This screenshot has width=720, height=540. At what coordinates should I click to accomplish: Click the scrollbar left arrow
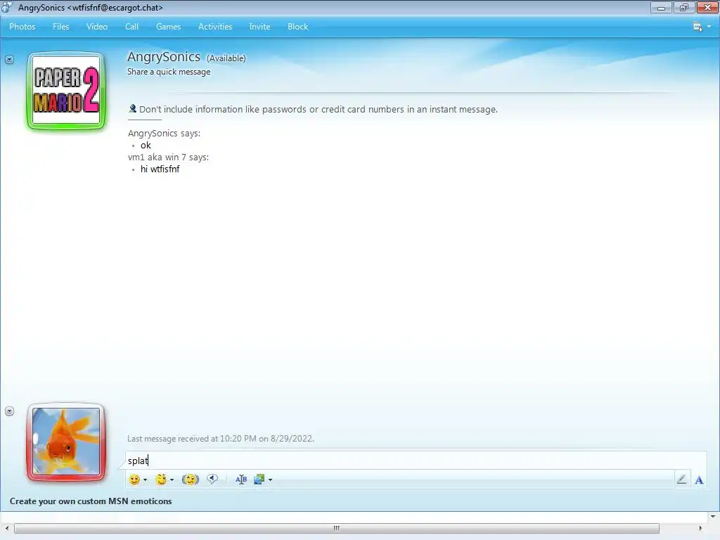tap(7, 528)
